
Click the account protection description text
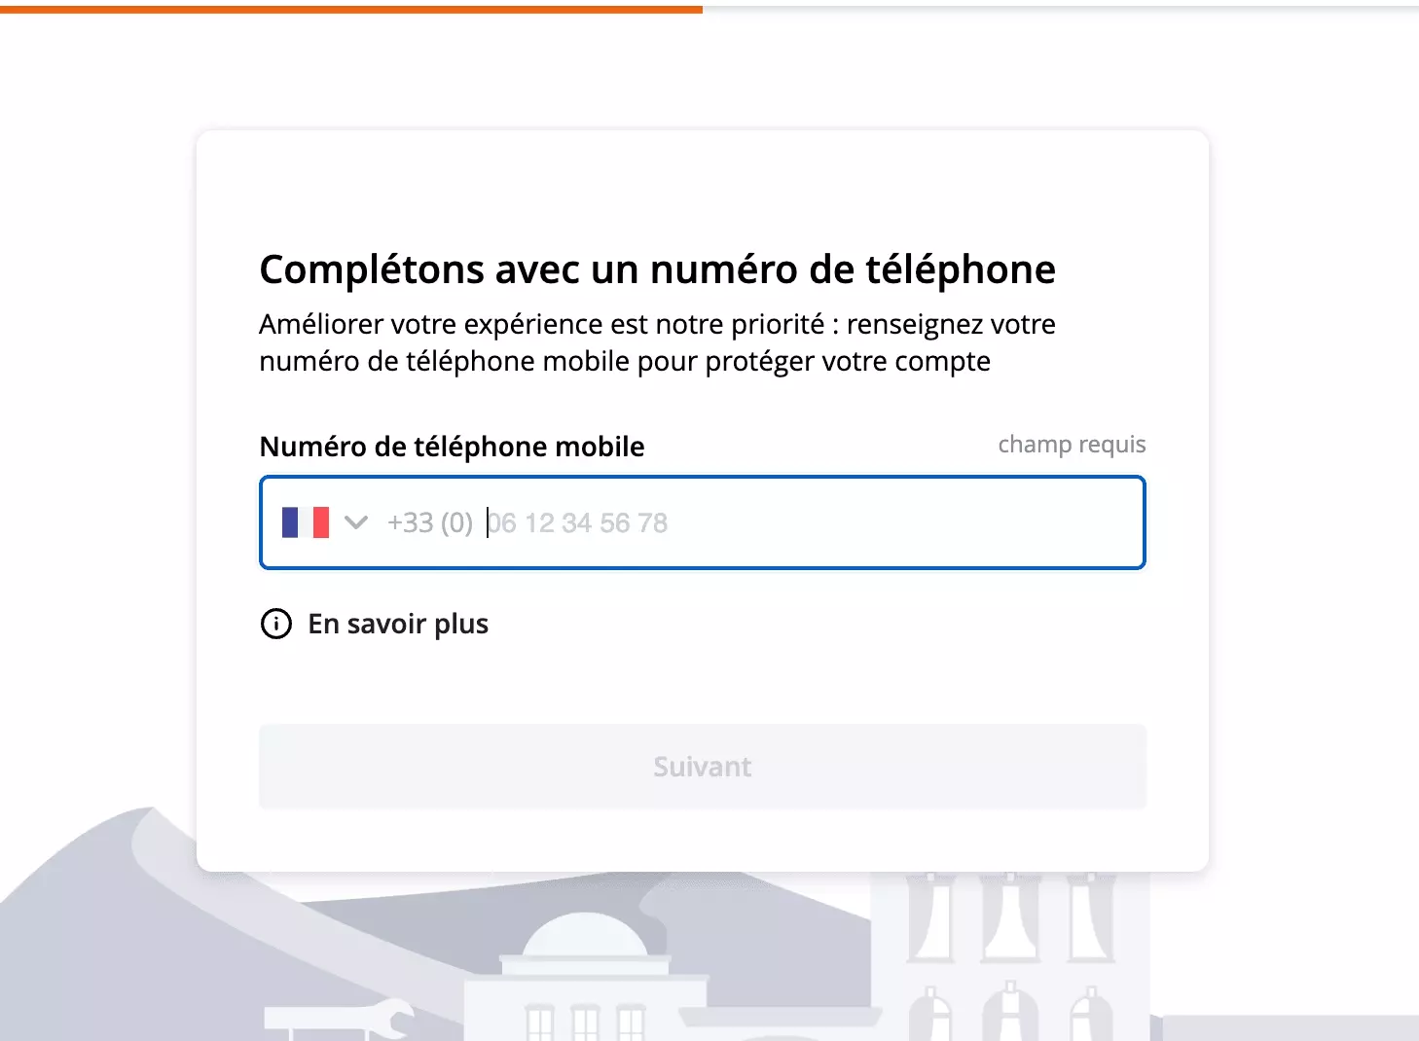pyautogui.click(x=657, y=342)
